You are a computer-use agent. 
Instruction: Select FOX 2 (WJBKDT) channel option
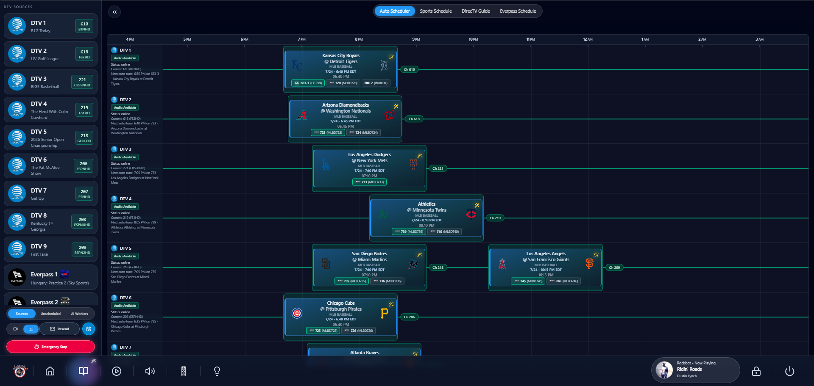376,83
